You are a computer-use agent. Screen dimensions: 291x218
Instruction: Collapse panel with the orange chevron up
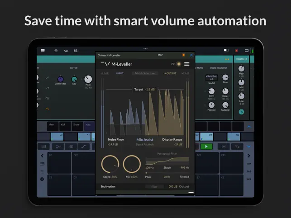click(x=48, y=109)
